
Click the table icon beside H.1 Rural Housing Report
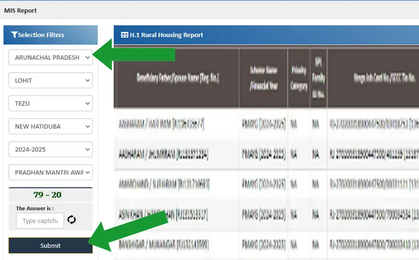click(x=124, y=35)
